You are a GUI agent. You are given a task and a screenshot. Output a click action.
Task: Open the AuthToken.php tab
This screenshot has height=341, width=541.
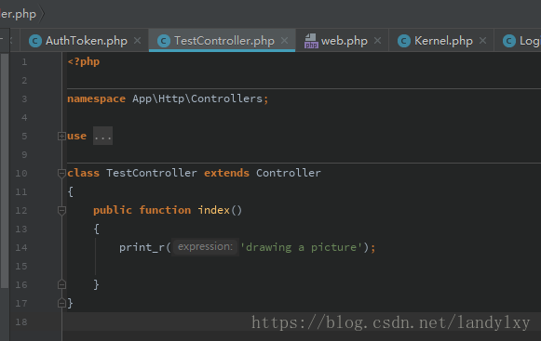point(85,41)
